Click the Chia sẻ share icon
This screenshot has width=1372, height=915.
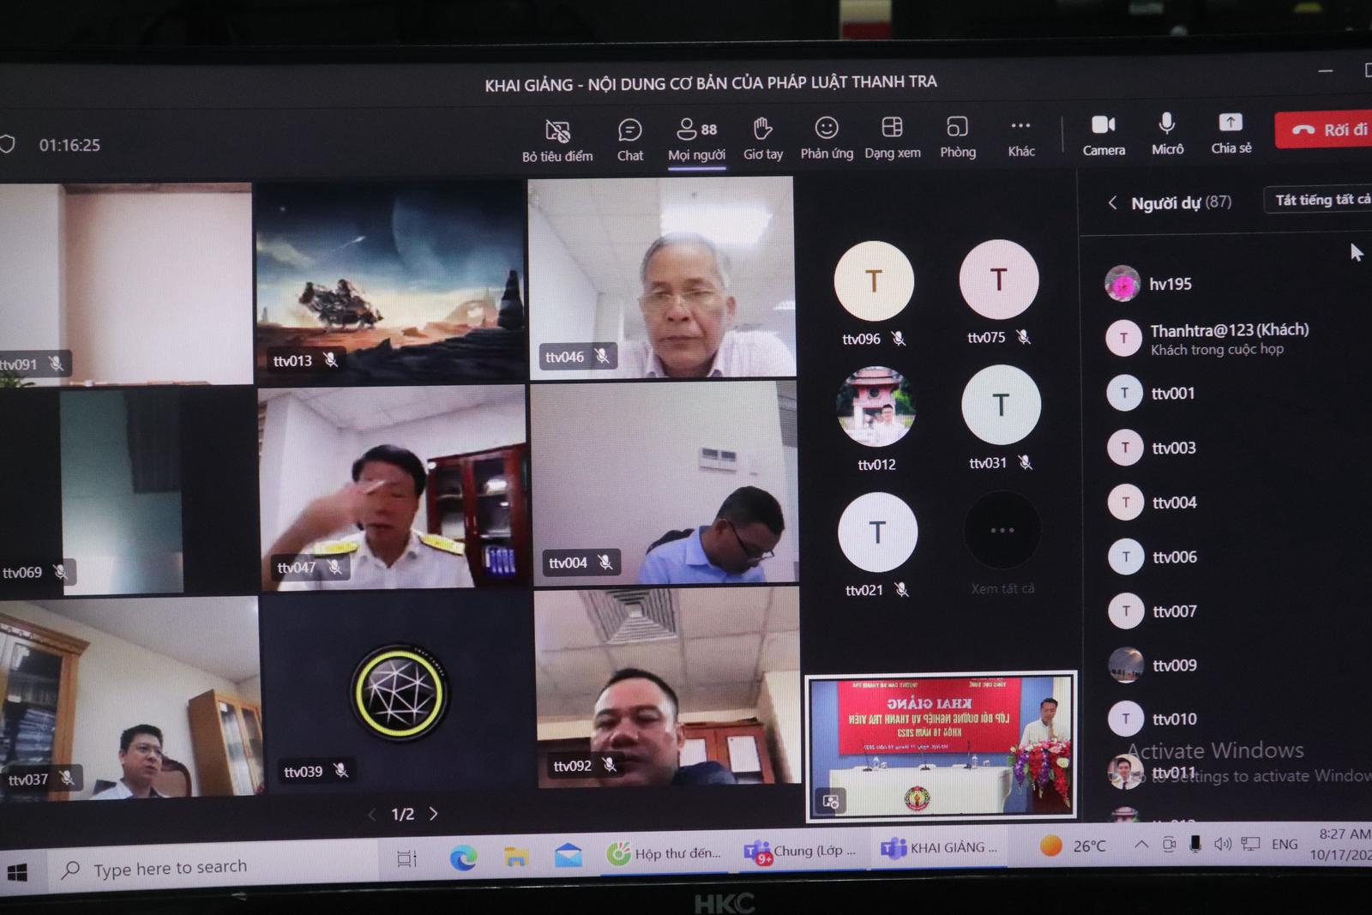(1231, 133)
